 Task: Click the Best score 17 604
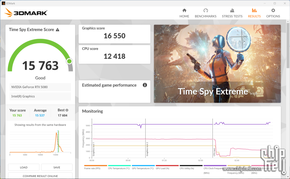point(62,115)
